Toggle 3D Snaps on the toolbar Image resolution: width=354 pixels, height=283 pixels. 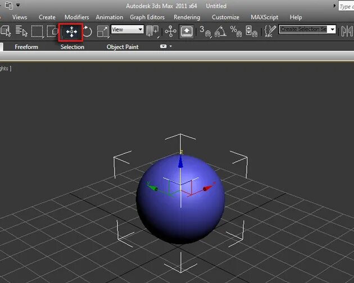coord(205,31)
